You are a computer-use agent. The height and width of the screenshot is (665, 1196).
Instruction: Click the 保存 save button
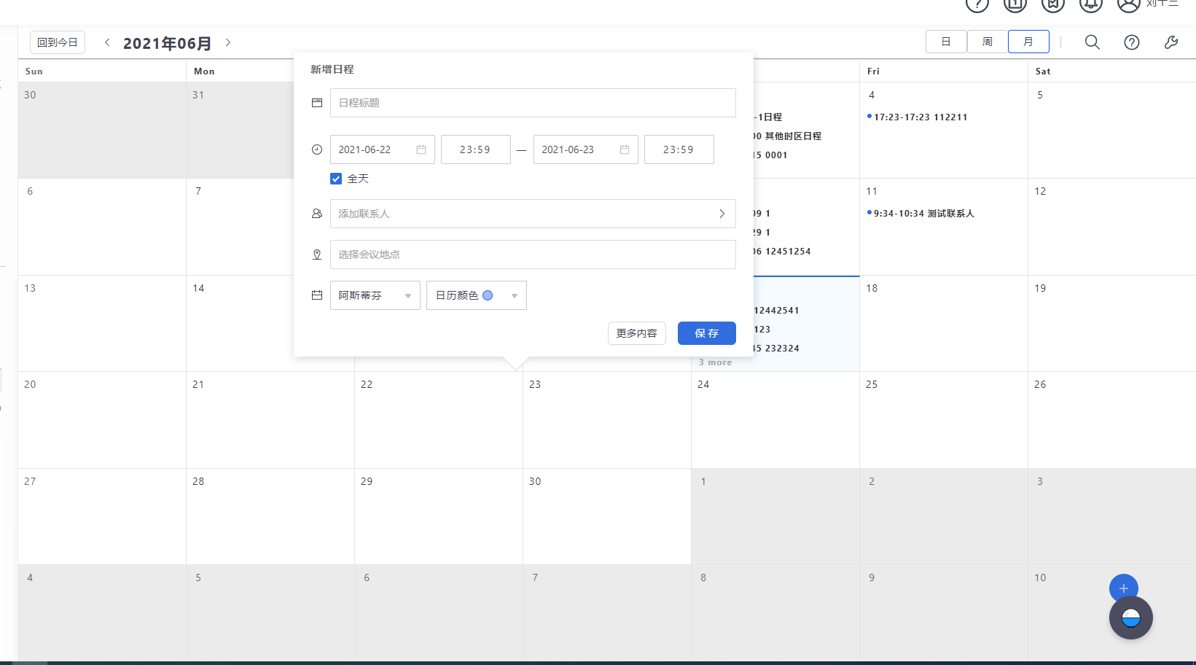706,333
